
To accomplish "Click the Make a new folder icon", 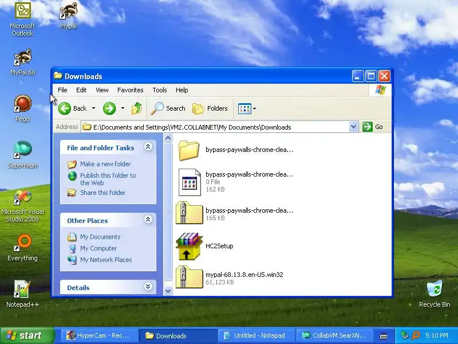I will pyautogui.click(x=72, y=164).
